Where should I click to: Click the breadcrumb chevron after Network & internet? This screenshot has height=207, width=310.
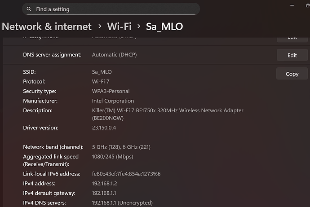(99, 26)
